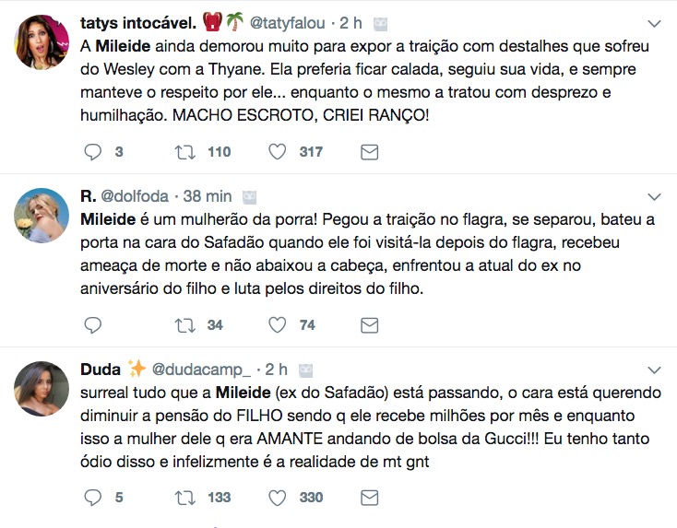Send Duda's tweet via direct message
The image size is (677, 528).
coord(369,498)
